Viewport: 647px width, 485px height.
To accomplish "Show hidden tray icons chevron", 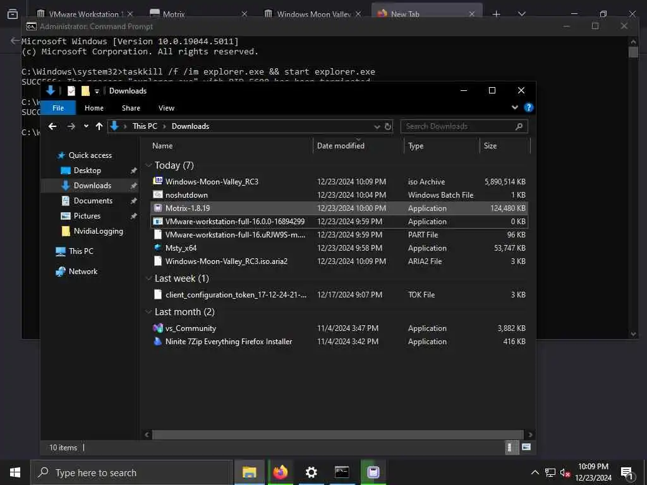I will click(535, 472).
